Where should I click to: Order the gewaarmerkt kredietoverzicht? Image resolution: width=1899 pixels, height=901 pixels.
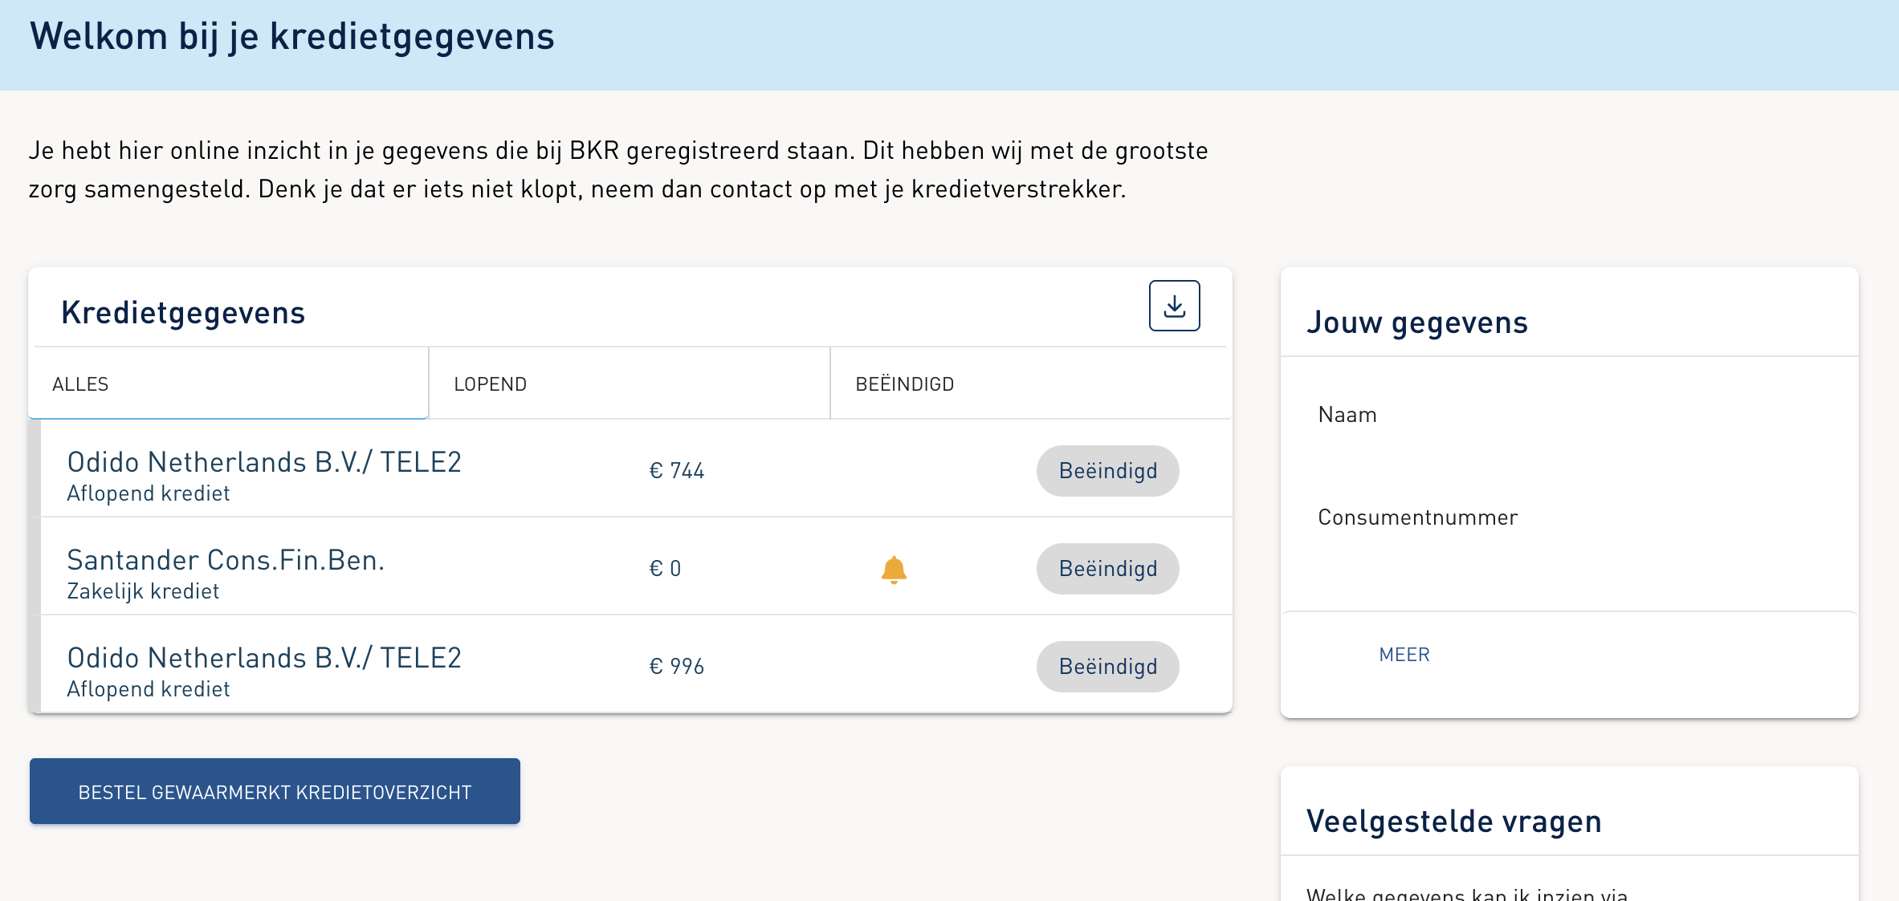point(275,792)
